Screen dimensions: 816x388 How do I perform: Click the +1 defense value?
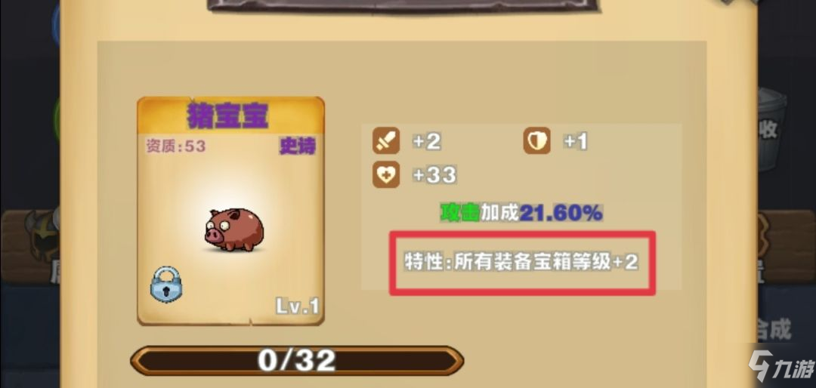(x=576, y=141)
